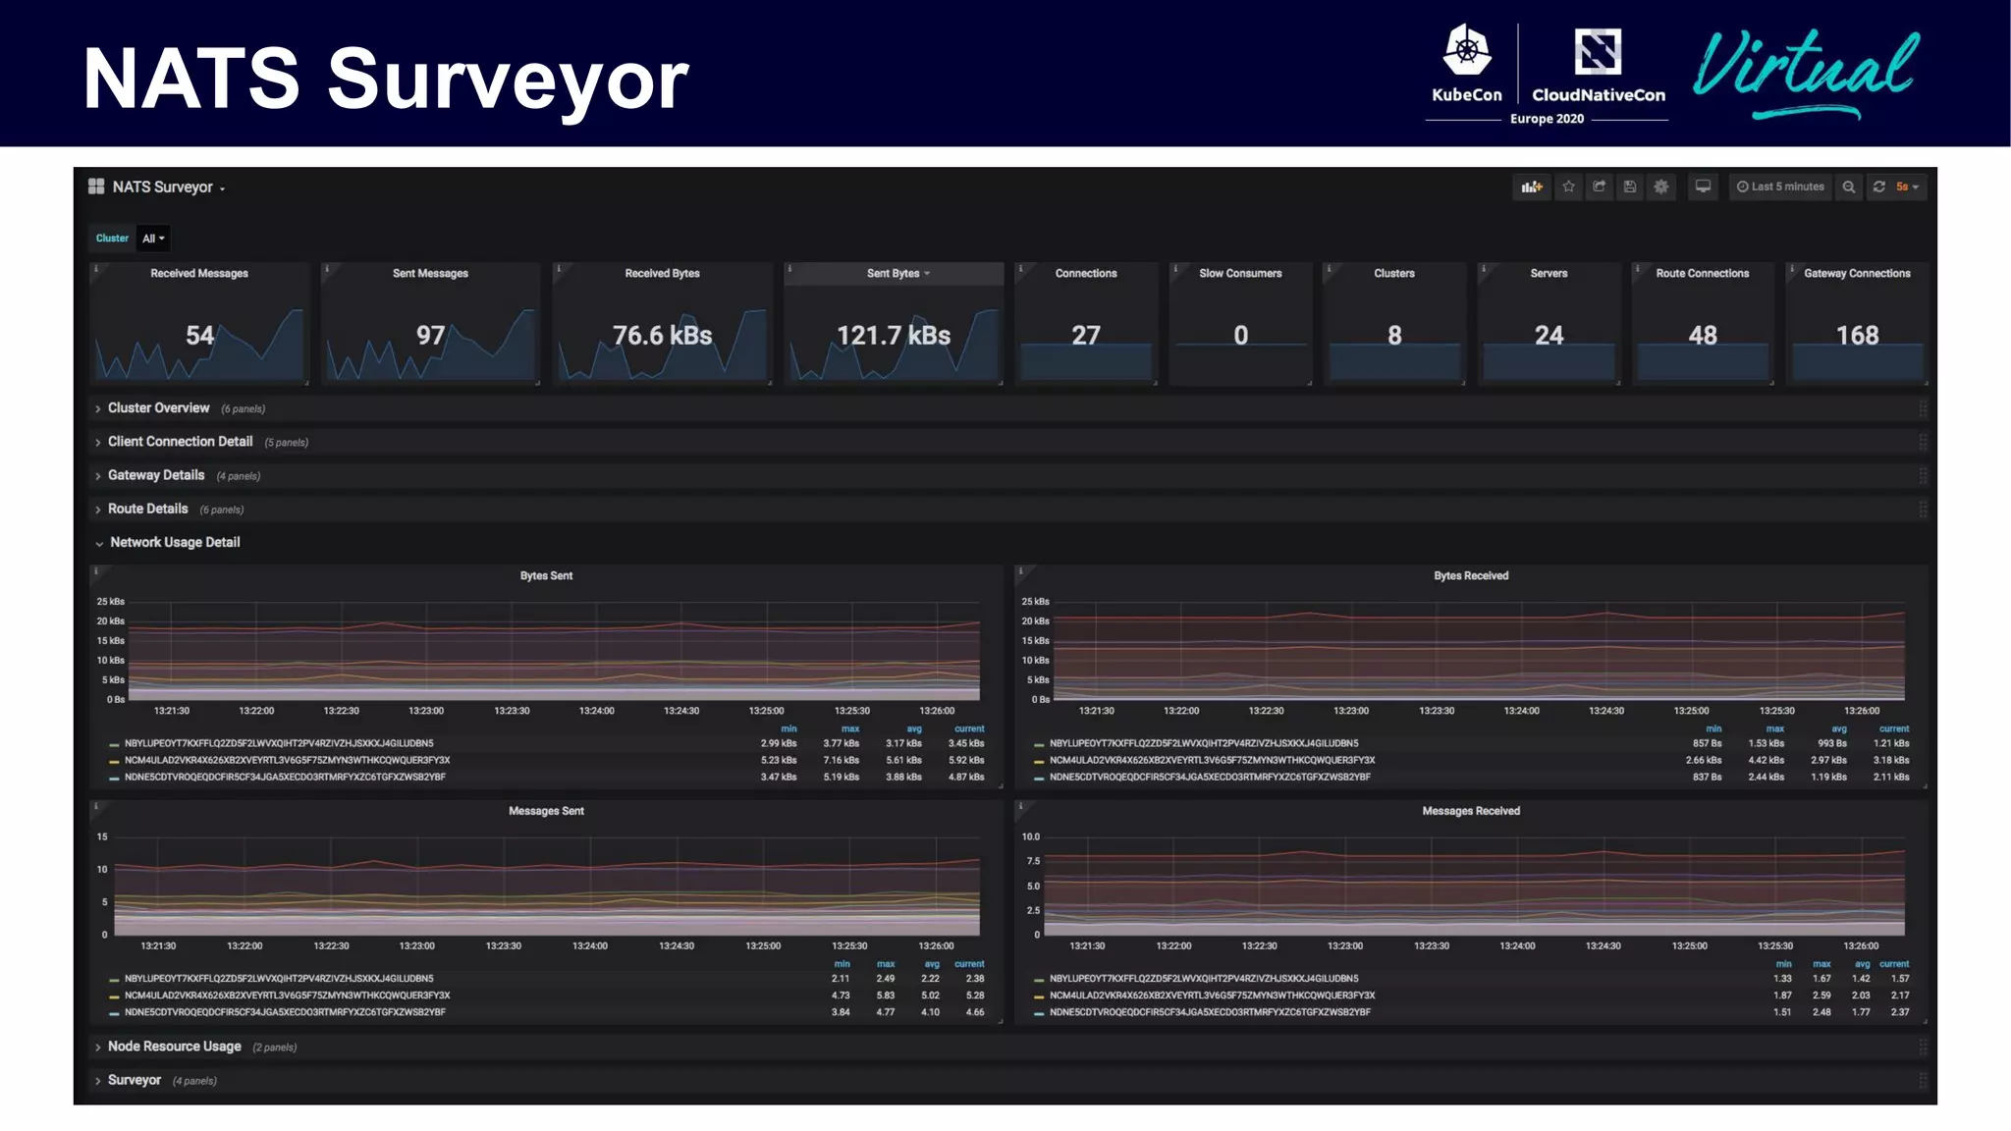Click the Add panel icon in toolbar
Image resolution: width=2011 pixels, height=1131 pixels.
tap(1532, 187)
